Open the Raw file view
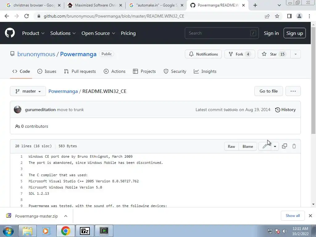The image size is (316, 237). [x=231, y=147]
